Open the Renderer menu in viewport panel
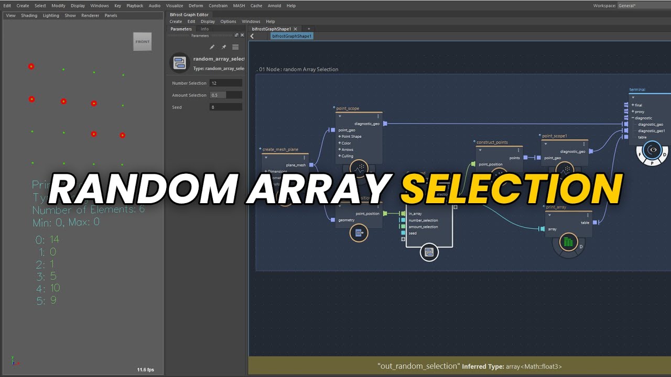 90,16
